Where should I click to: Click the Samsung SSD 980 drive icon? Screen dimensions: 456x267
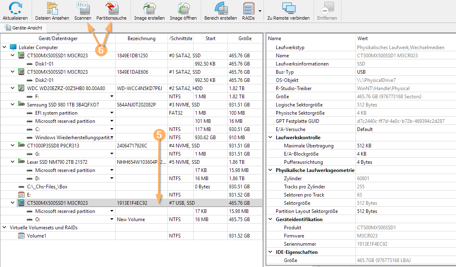pos(21,104)
